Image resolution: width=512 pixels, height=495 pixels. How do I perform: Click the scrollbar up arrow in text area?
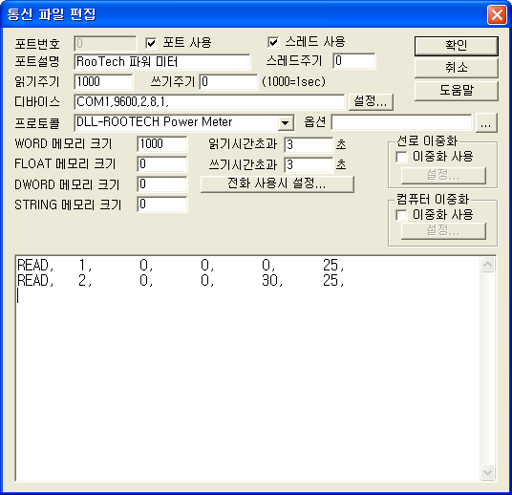click(487, 265)
